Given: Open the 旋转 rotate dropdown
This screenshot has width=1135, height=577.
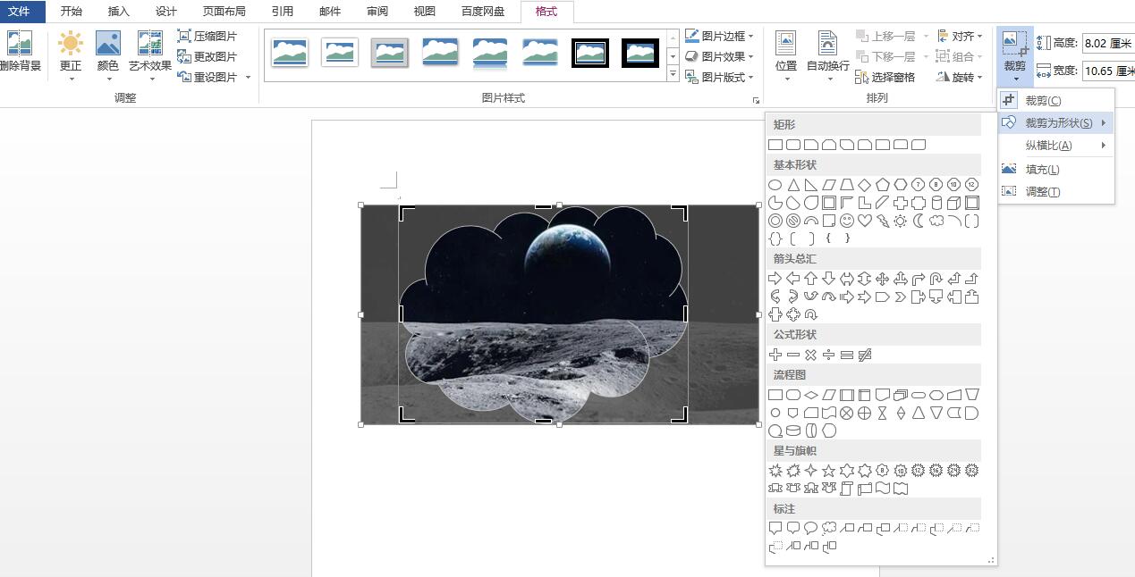Looking at the screenshot, I should coord(960,78).
